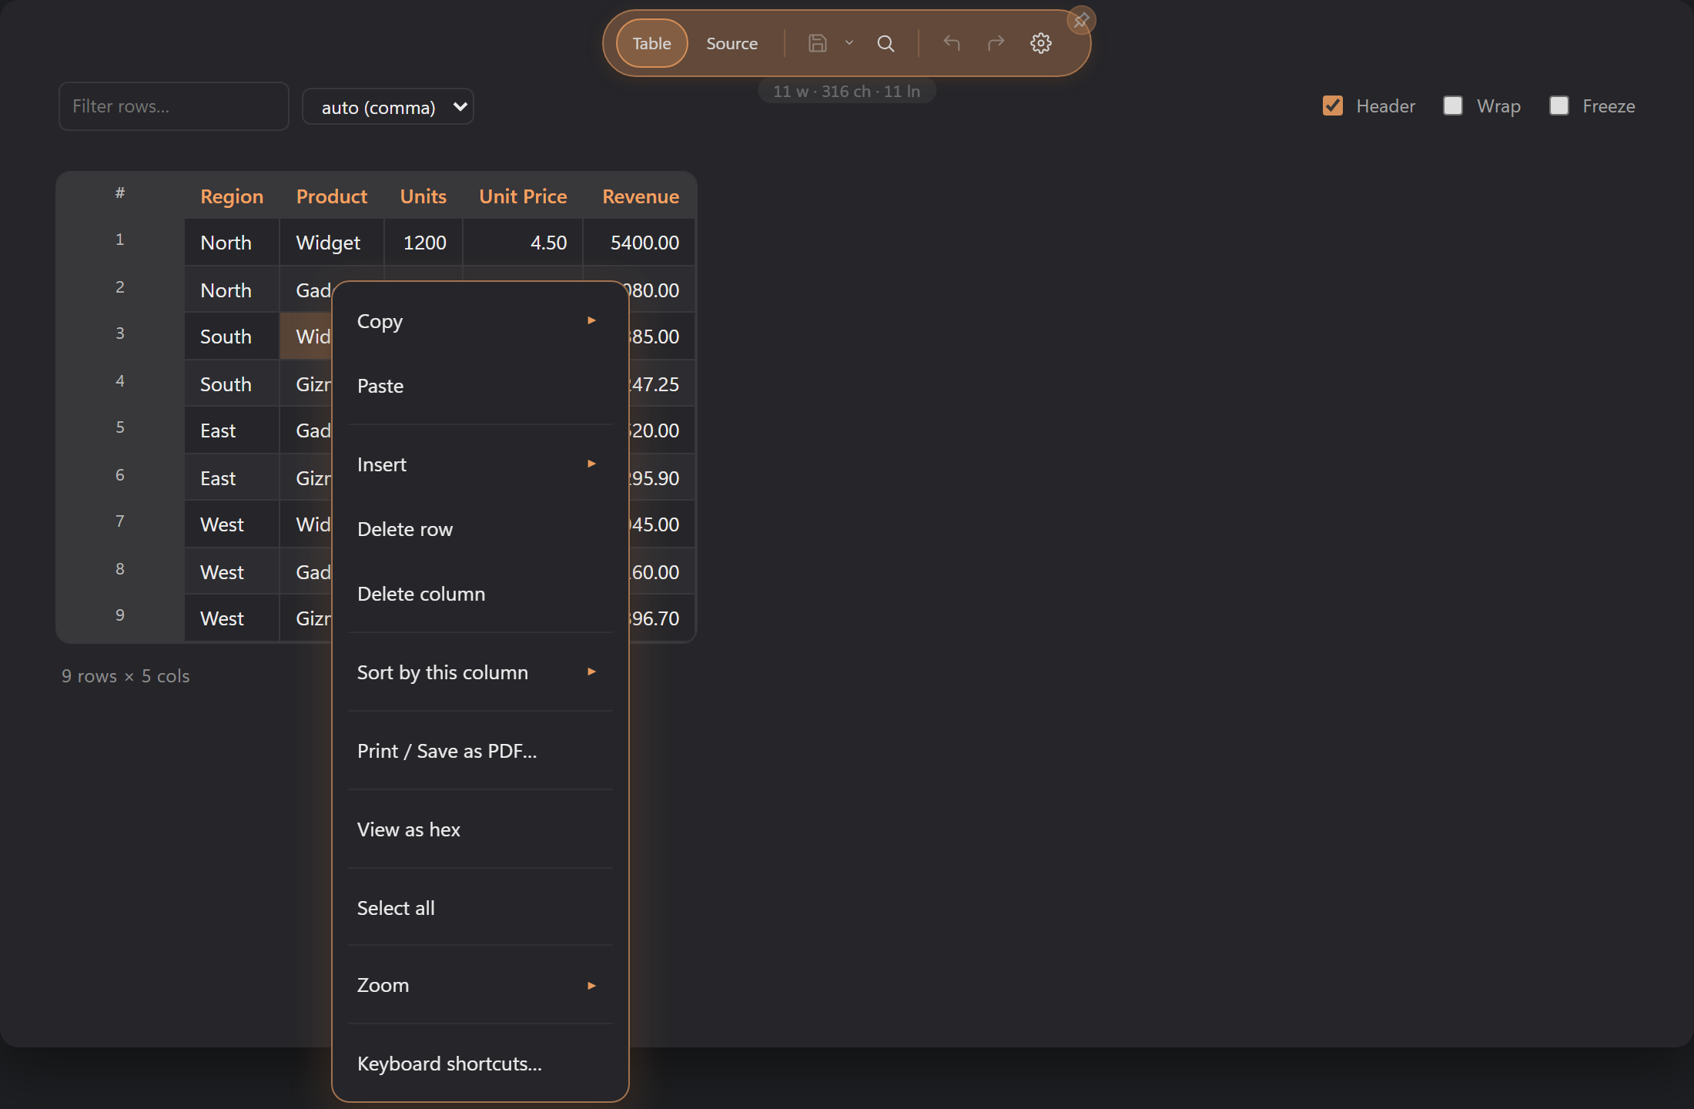Click the Product column header
1694x1109 pixels.
pyautogui.click(x=332, y=196)
